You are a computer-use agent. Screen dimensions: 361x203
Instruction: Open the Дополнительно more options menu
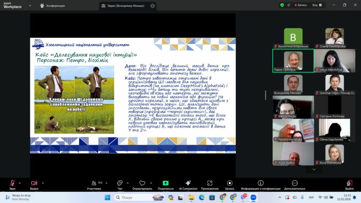tap(295, 185)
